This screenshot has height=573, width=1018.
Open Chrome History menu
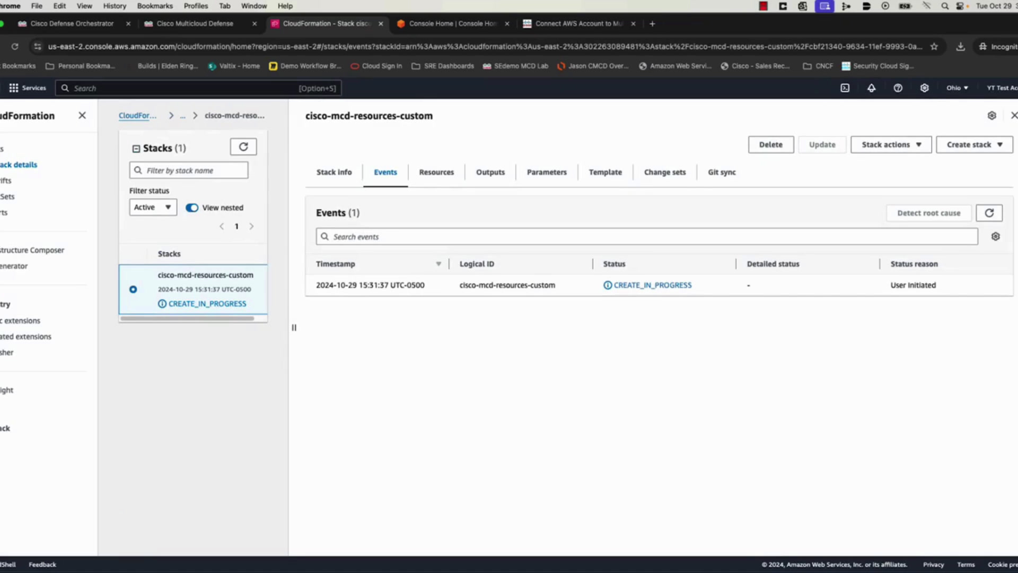click(115, 6)
